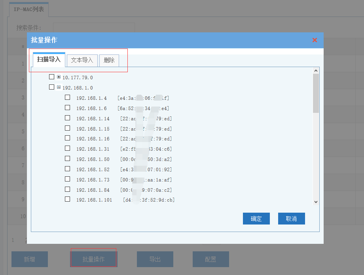
Task: Mark the 192.168.1.31 entry checkbox
Action: pos(68,148)
